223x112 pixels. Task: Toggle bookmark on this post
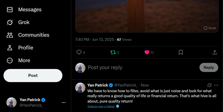(x=181, y=52)
